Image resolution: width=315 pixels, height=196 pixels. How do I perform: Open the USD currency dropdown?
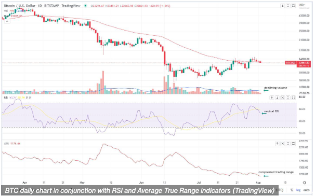point(302,5)
